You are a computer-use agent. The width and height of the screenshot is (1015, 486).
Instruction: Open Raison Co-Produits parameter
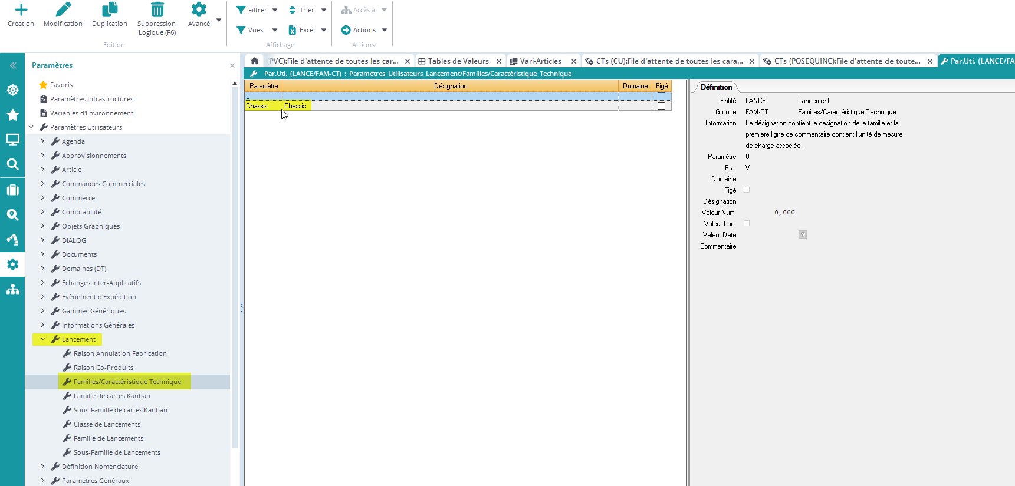103,368
